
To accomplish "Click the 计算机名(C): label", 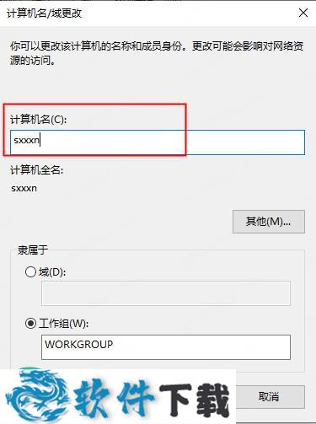I will 39,120.
